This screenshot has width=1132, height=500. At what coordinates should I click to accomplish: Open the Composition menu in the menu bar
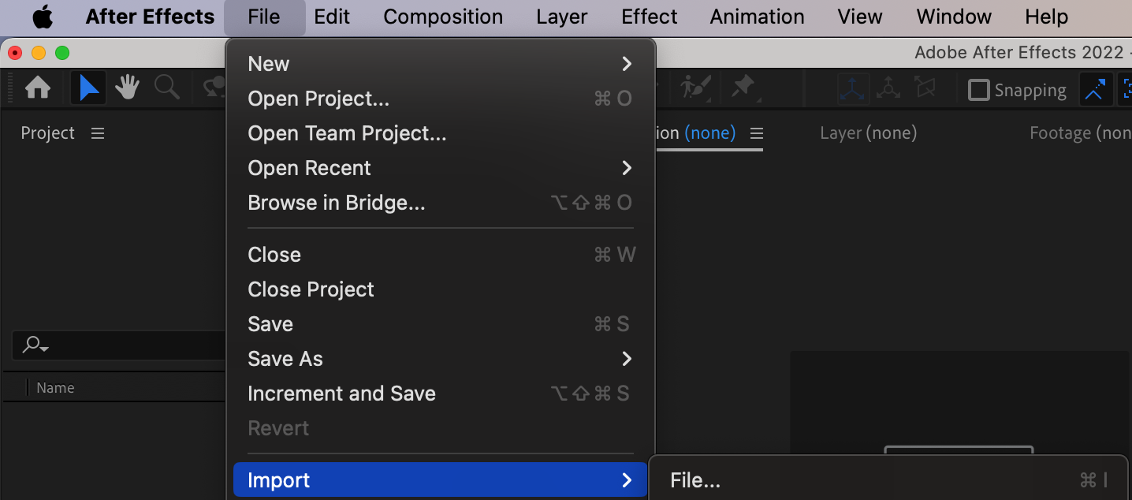click(443, 17)
